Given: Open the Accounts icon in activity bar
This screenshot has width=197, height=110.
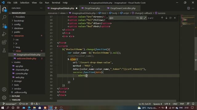Looking at the screenshot, I should tap(4, 89).
